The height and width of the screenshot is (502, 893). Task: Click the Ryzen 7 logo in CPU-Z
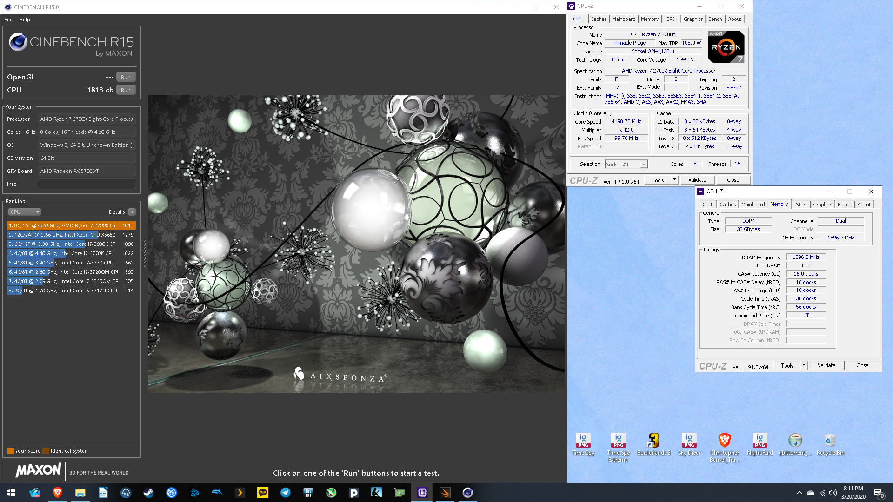[x=726, y=47]
